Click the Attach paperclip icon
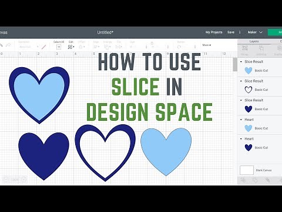The height and width of the screenshot is (212, 282). [267, 180]
